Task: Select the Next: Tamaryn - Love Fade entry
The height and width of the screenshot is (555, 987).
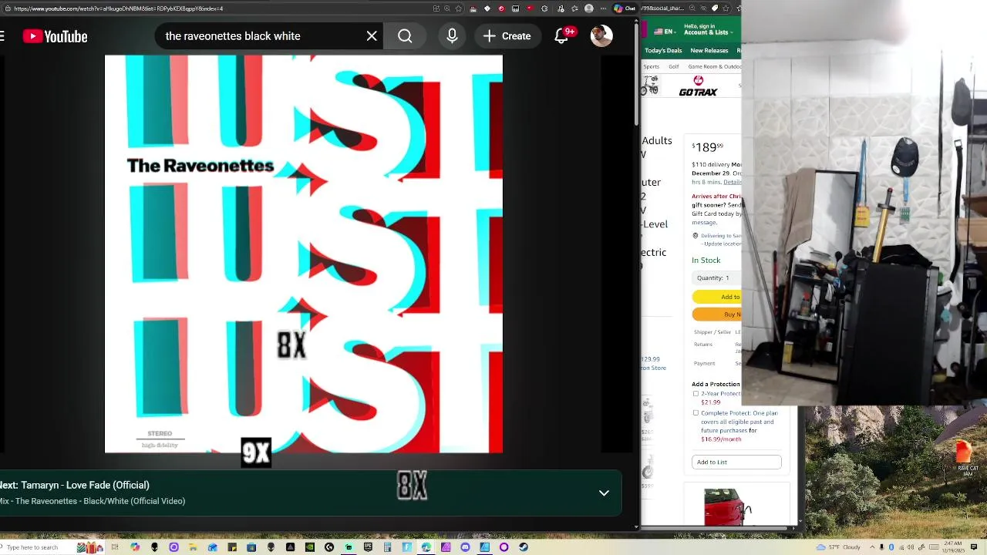Action: pyautogui.click(x=75, y=485)
